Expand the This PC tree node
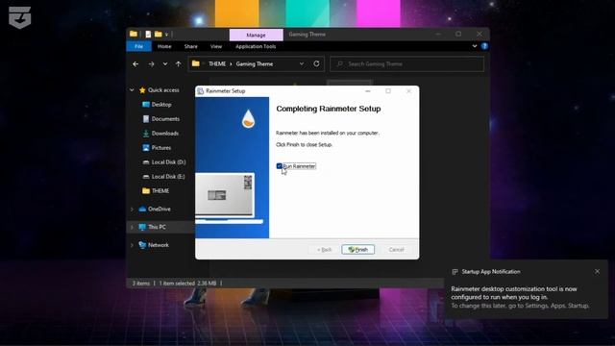 tap(132, 227)
